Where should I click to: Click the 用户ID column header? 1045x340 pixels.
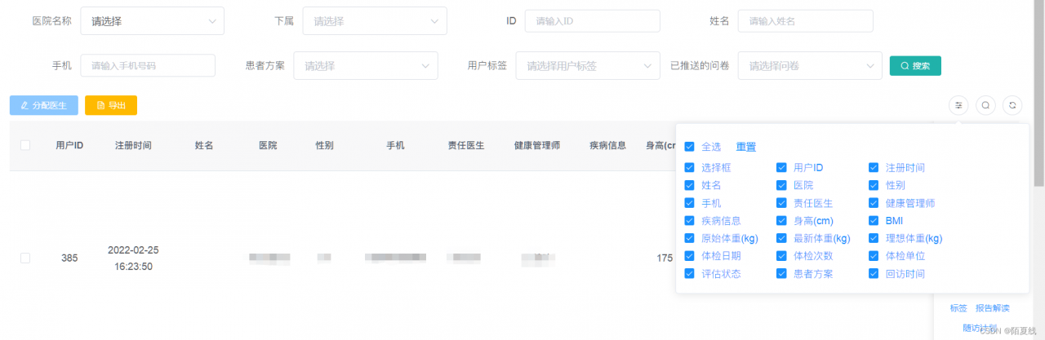(69, 146)
